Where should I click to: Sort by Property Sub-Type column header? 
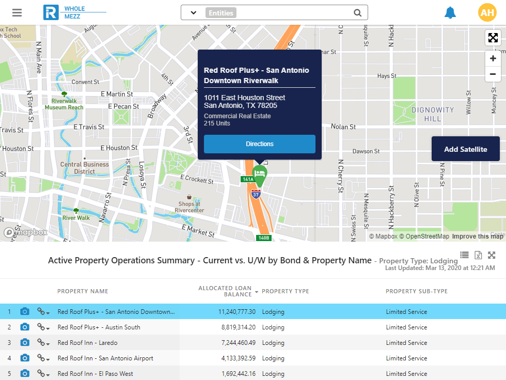point(417,291)
